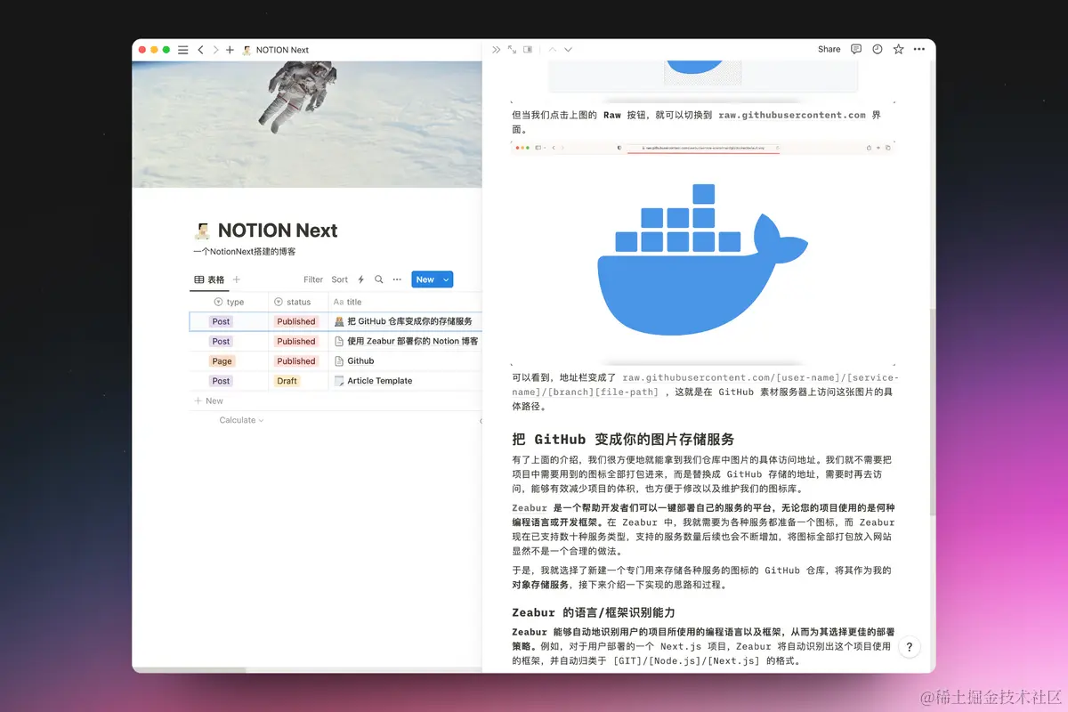Click page icon of Github row
This screenshot has width=1068, height=712.
tap(339, 360)
